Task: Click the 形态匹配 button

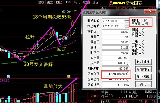Action: pyautogui.click(x=143, y=77)
